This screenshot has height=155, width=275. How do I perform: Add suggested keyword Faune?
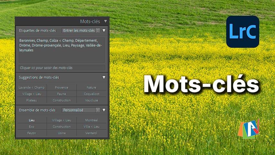pos(62,94)
